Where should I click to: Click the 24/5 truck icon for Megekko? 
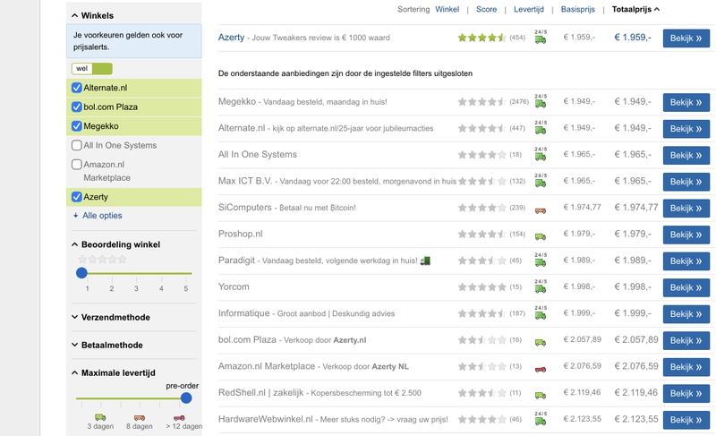pyautogui.click(x=541, y=101)
